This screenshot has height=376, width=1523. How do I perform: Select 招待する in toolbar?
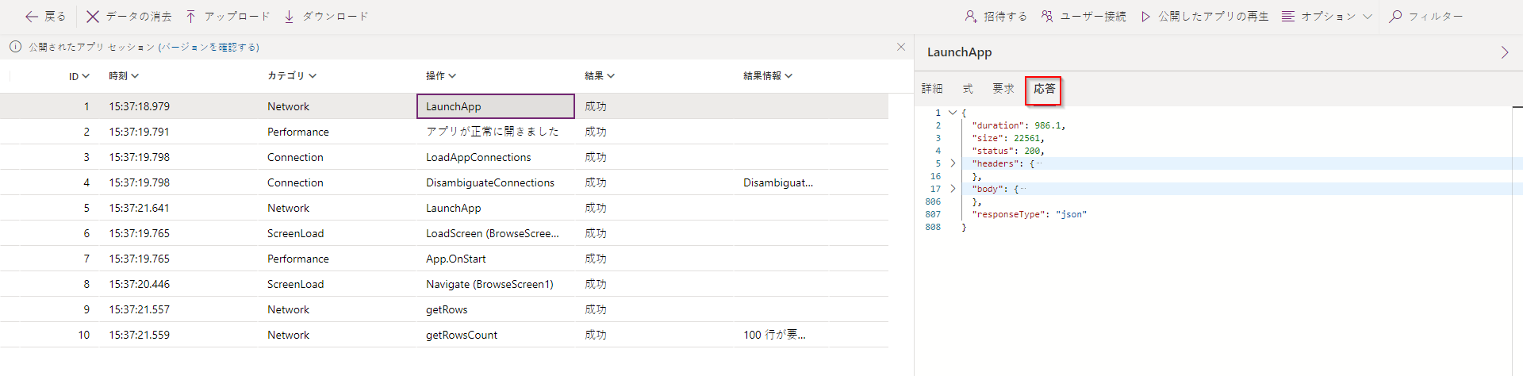point(996,17)
